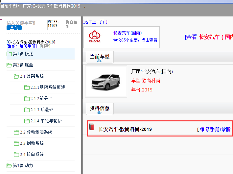Click the 车型:欧尚科尚 text
Viewport: 233px width, 174px height.
pos(146,81)
